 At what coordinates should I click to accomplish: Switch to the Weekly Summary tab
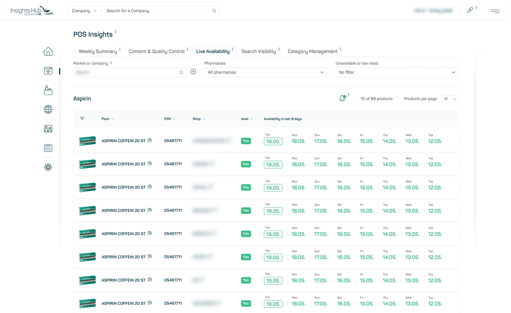[x=98, y=51]
